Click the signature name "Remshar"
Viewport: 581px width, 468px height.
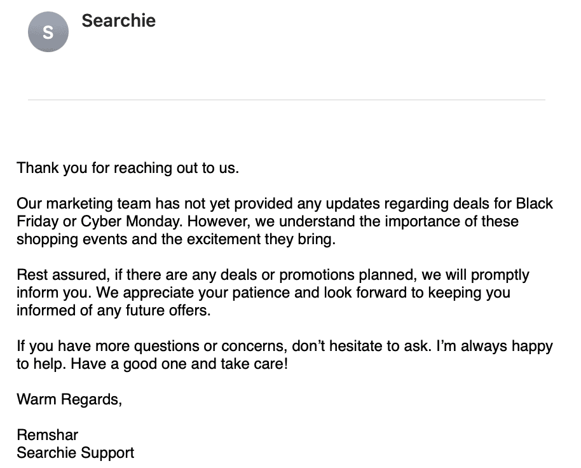48,435
